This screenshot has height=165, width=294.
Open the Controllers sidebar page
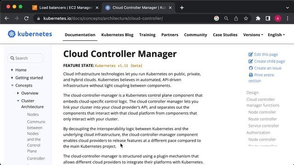click(36, 159)
